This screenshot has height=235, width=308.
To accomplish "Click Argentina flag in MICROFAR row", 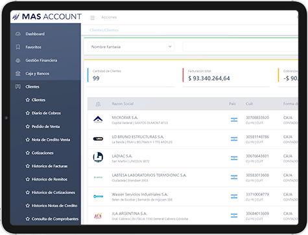I will (x=234, y=120).
